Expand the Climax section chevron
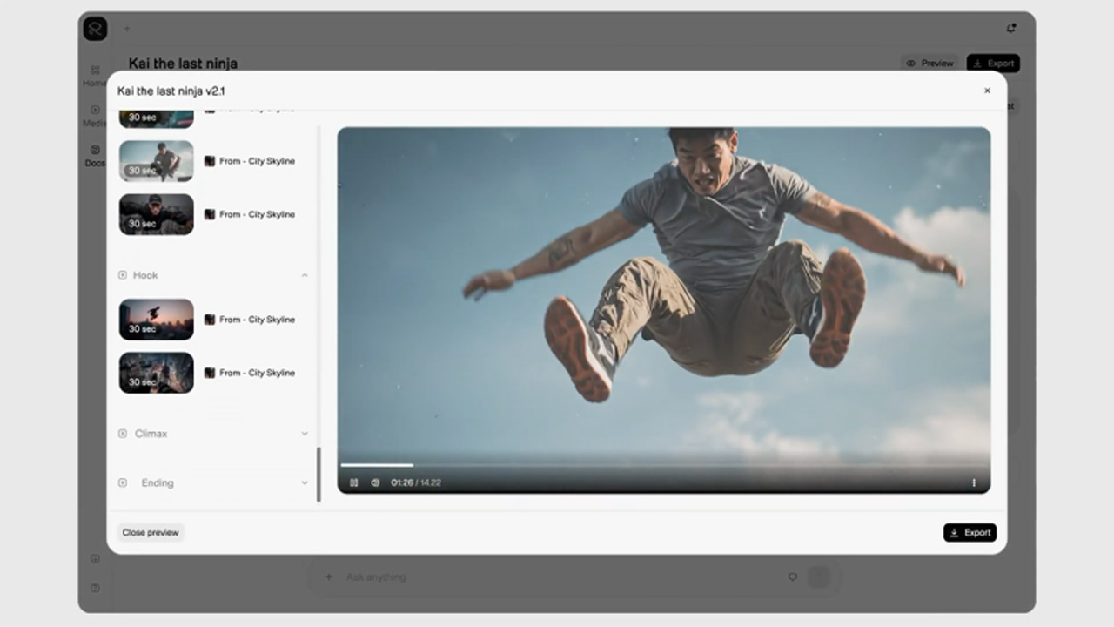The image size is (1114, 627). [x=305, y=434]
